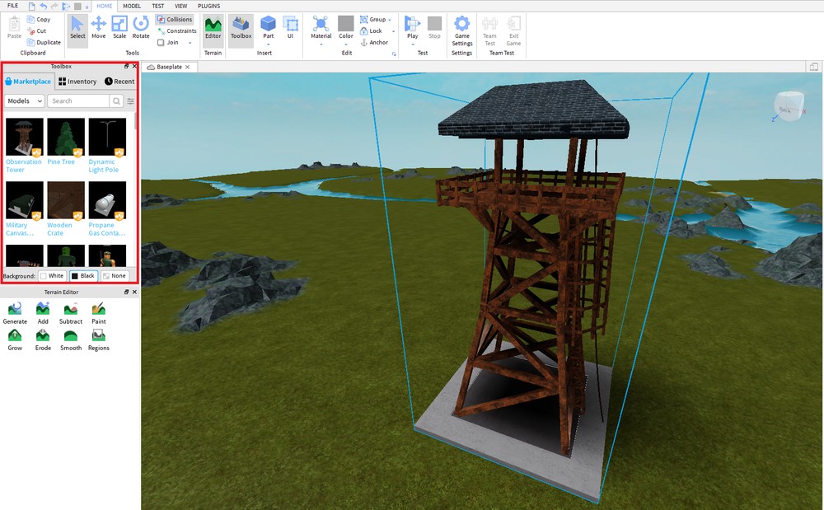Click the Play button to test
Image resolution: width=824 pixels, height=510 pixels.
click(411, 29)
